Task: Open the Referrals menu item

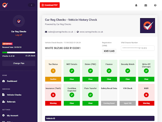Action: tap(11, 102)
